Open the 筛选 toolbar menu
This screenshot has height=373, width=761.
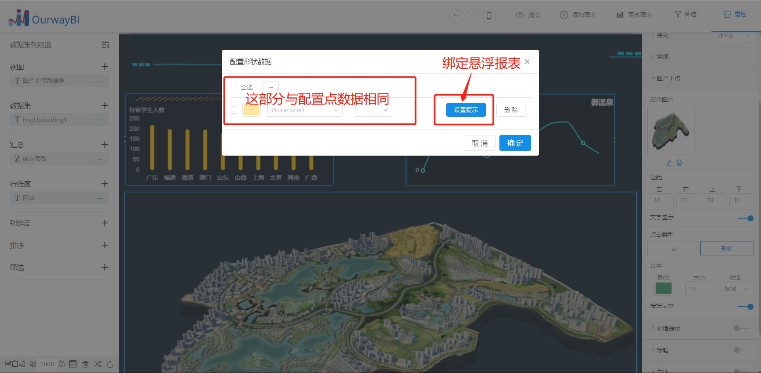pos(686,14)
